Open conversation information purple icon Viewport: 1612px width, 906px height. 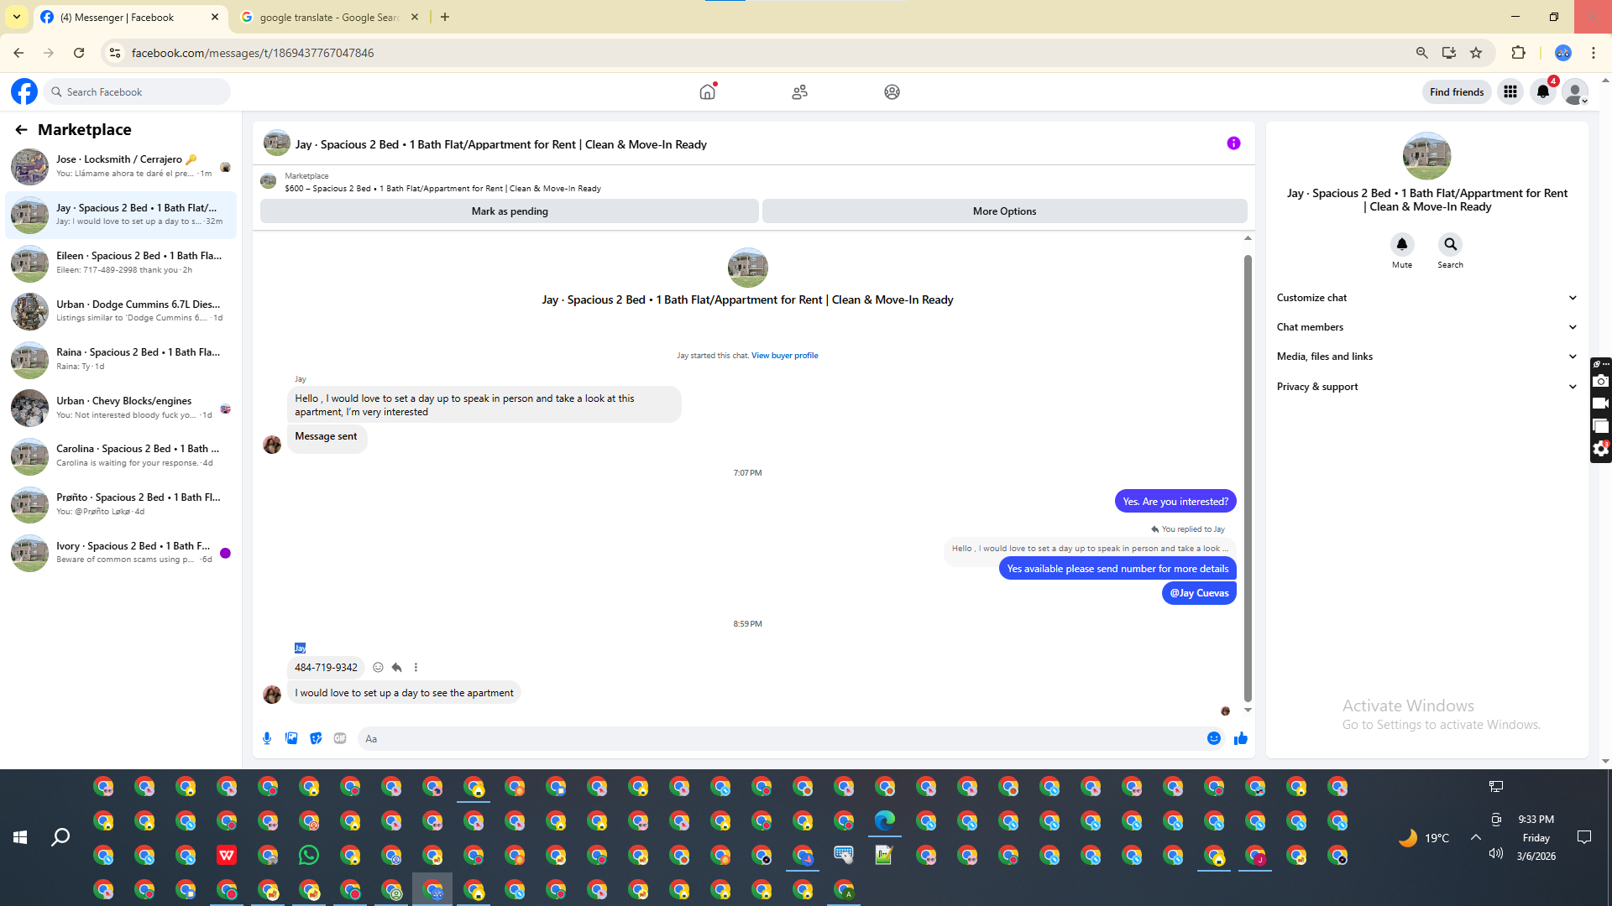click(x=1233, y=143)
